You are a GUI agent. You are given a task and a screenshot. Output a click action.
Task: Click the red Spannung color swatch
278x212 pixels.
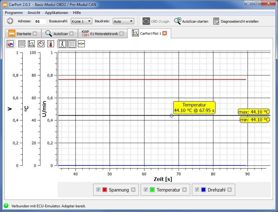point(105,190)
